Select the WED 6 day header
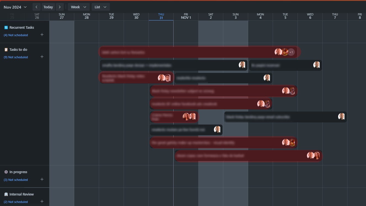The height and width of the screenshot is (206, 366). pyautogui.click(x=310, y=16)
